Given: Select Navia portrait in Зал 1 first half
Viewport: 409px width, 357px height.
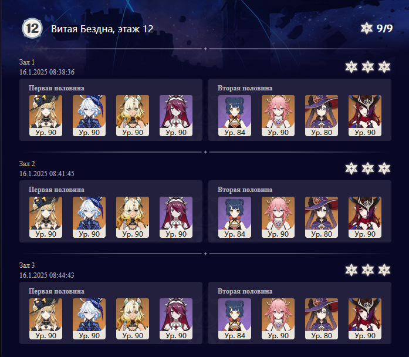Looking at the screenshot, I should click(46, 116).
